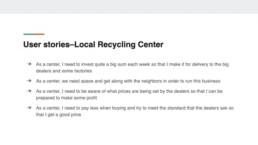
Task: Select the arrow bullet beside the prices story
Action: (29, 91)
